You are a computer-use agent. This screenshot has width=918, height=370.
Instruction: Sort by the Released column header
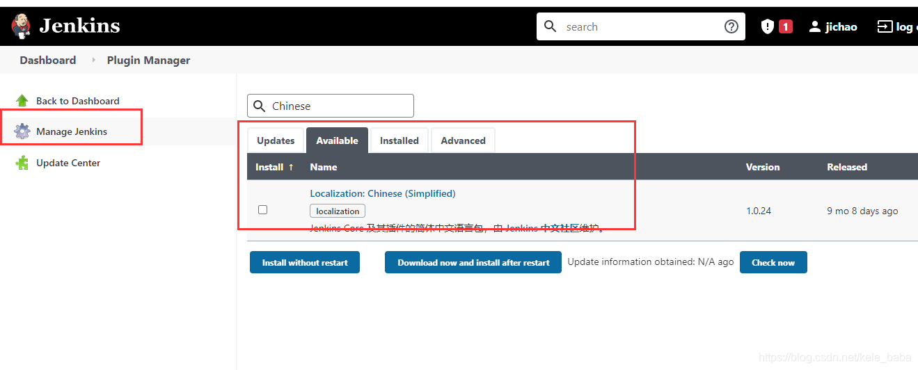847,167
